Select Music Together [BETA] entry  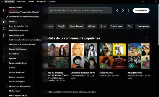point(18,96)
